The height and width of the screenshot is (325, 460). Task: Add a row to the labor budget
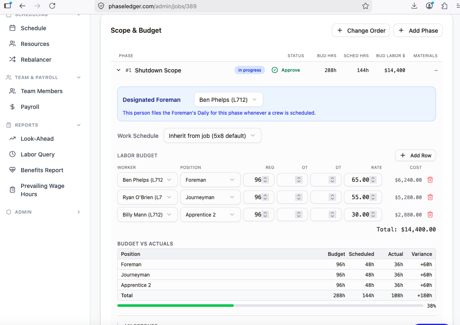(x=415, y=155)
